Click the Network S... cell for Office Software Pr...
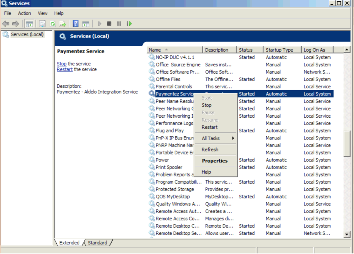This screenshot has height=254, width=354. (317, 72)
